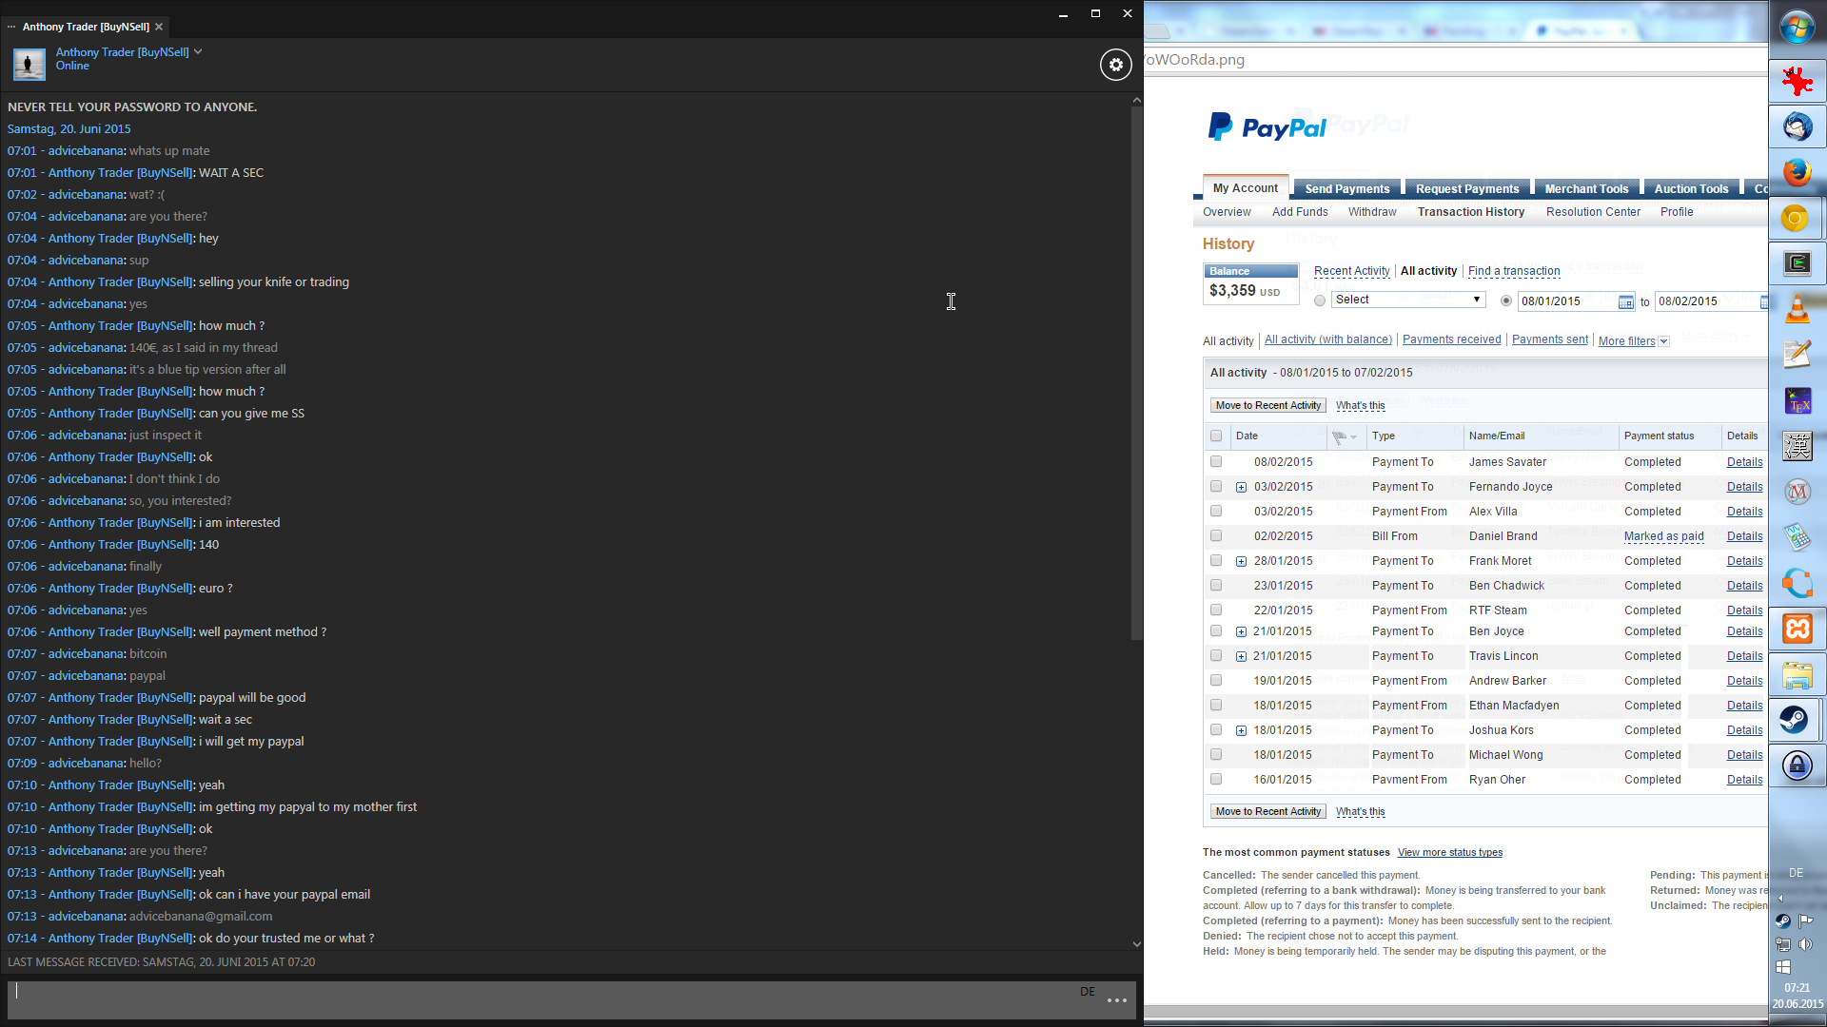This screenshot has height=1027, width=1827.
Task: Open chat settings gear icon
Action: [1115, 65]
